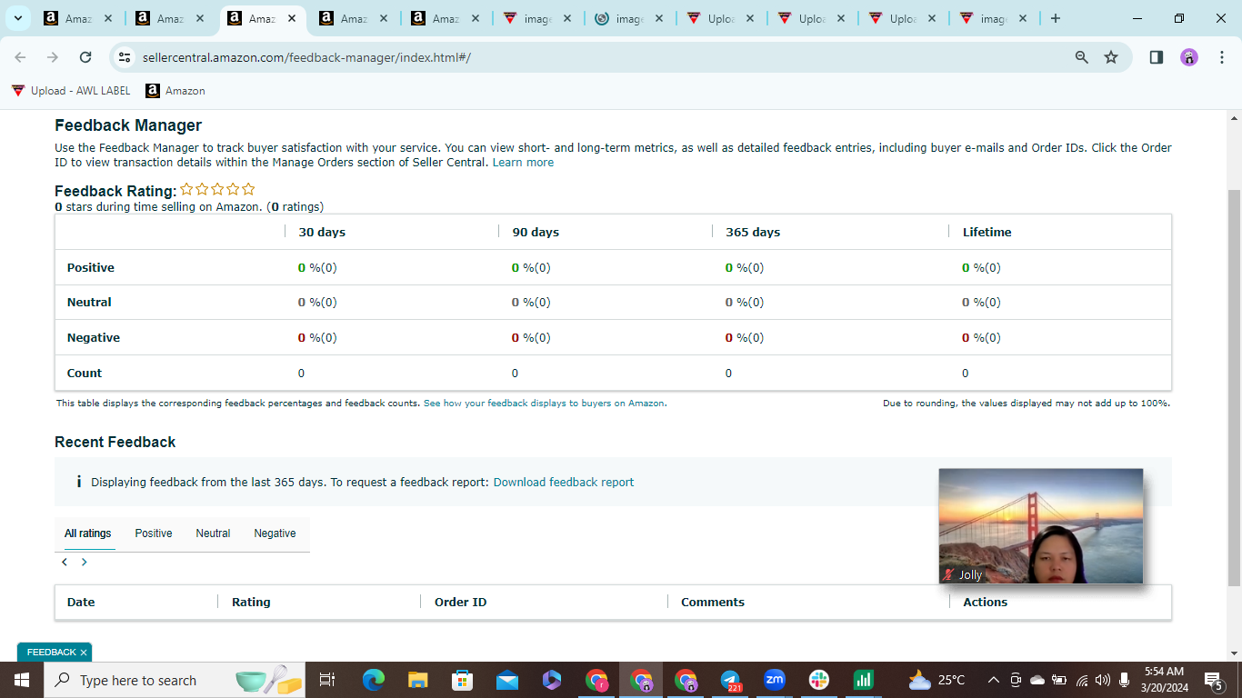
Task: Open a new browser tab
Action: point(1055,18)
